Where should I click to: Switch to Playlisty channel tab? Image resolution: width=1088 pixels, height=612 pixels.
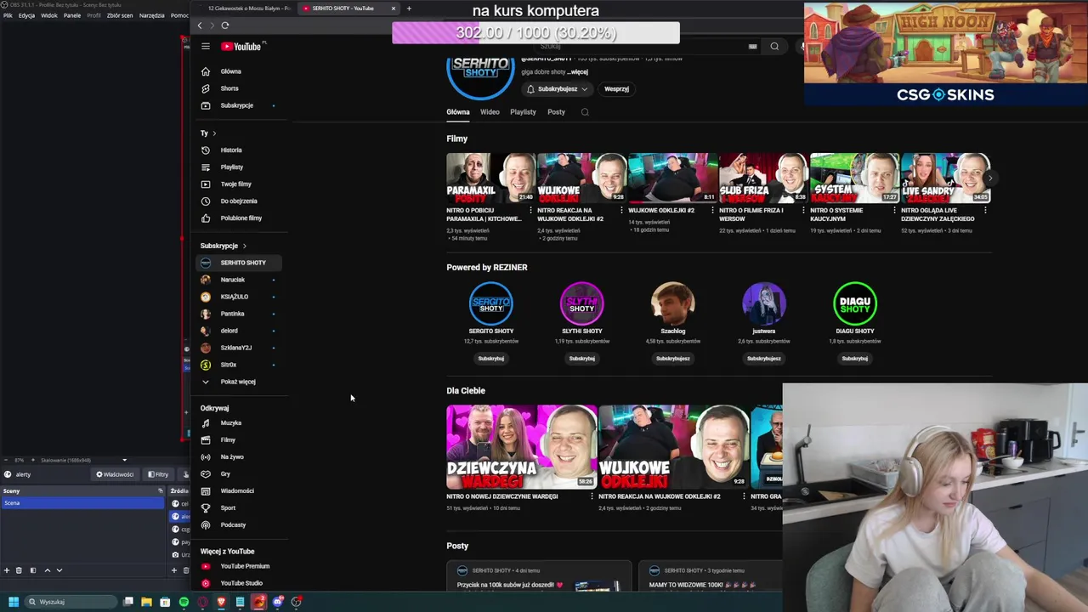point(523,112)
